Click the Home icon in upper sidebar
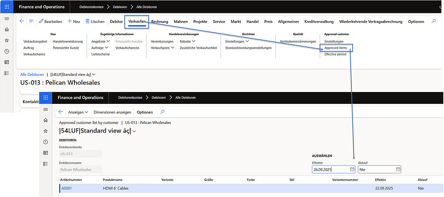 [7, 30]
